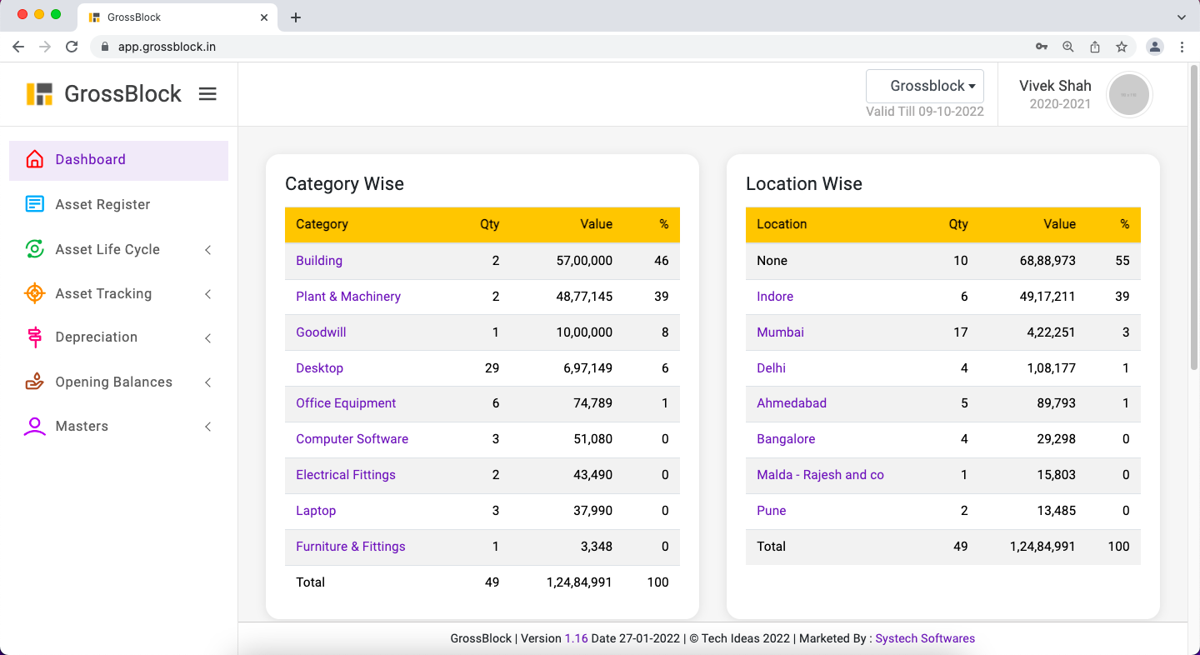This screenshot has height=655, width=1200.
Task: Click the Asset Tracking target icon
Action: pyautogui.click(x=34, y=293)
